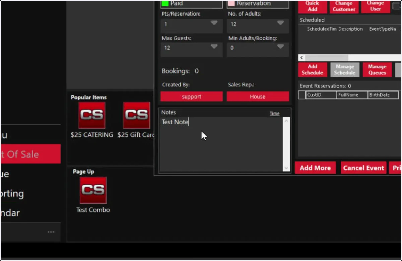This screenshot has height=261, width=402.
Task: Click the support Created By button
Action: [192, 96]
